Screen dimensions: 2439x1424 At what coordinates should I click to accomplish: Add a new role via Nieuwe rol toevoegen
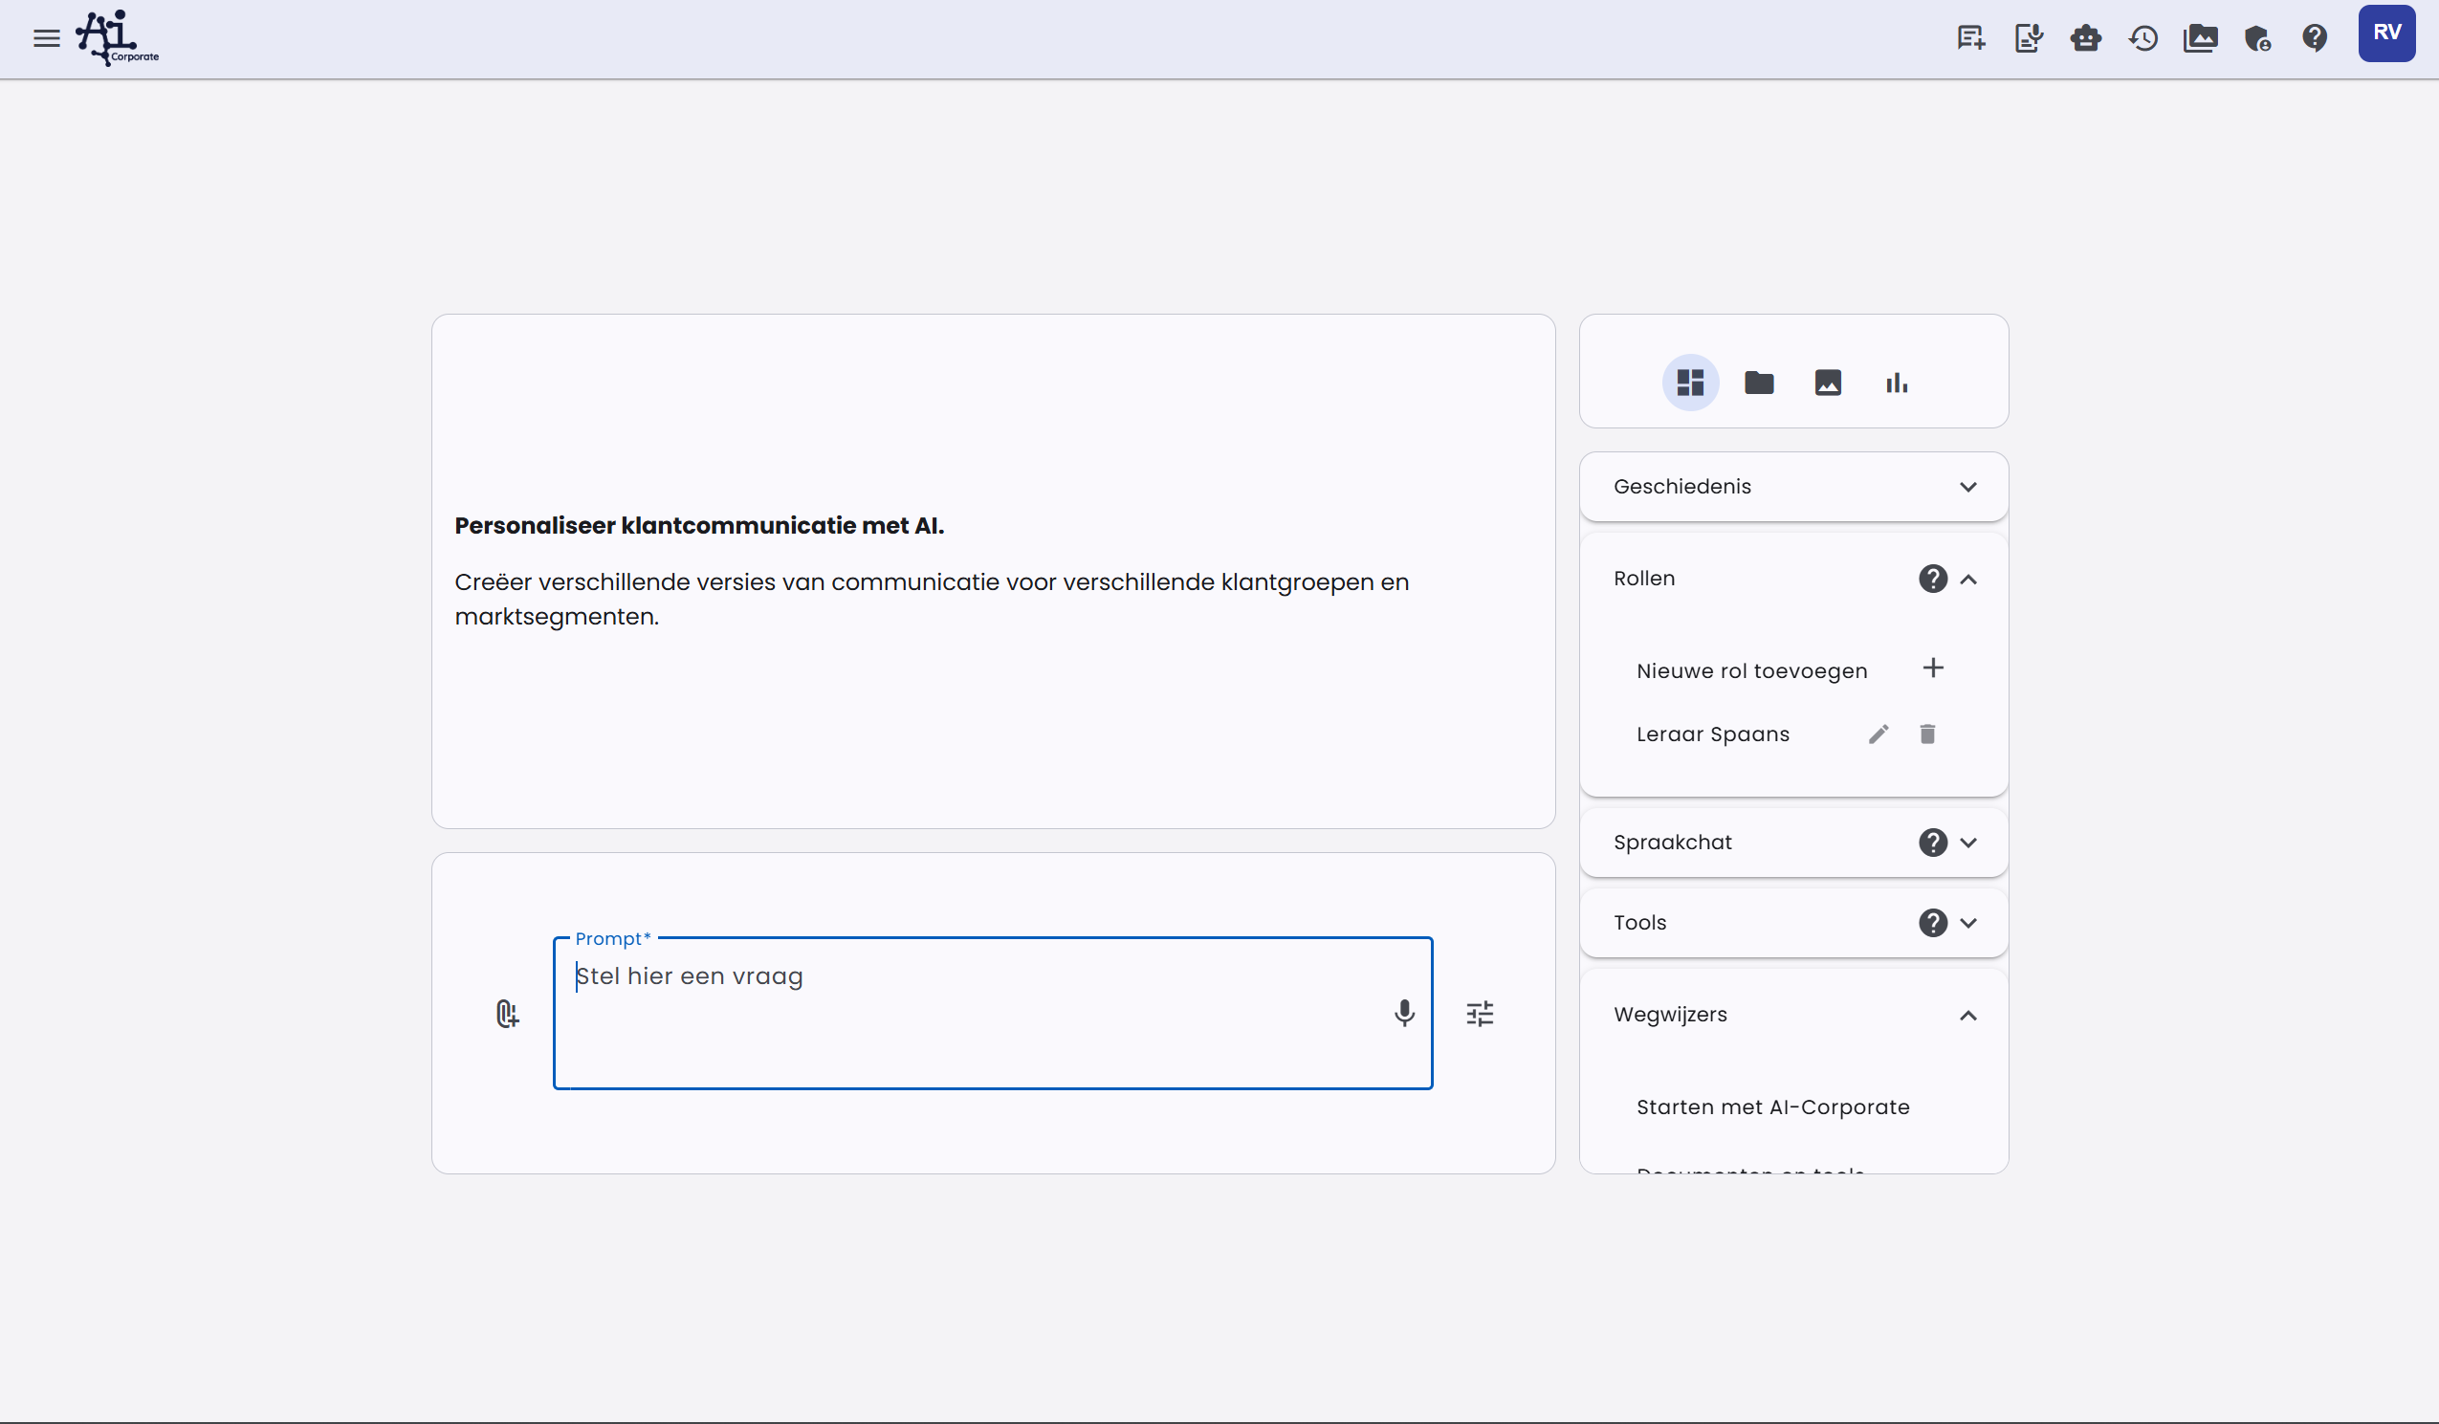[x=1933, y=668]
